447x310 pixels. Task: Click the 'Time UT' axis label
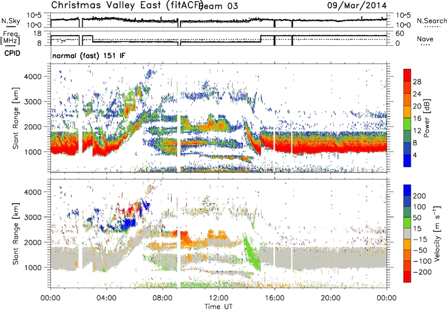(x=218, y=306)
